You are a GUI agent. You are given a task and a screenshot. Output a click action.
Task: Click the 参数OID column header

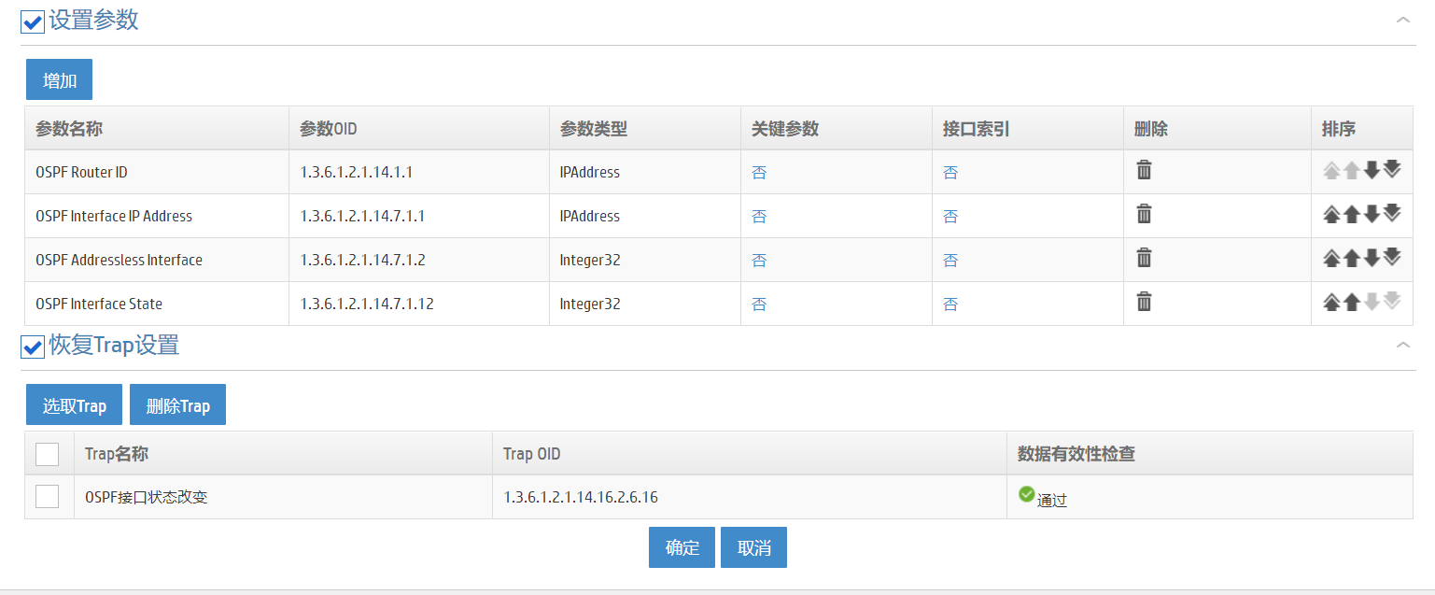click(419, 129)
